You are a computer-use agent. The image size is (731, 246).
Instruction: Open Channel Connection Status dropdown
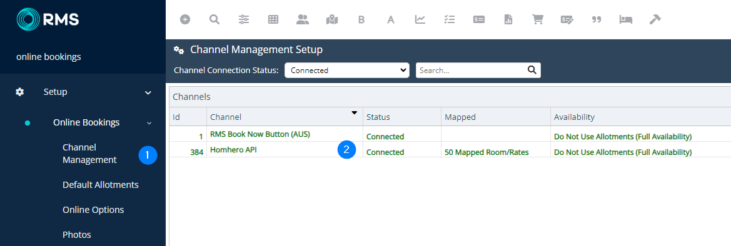[347, 71]
